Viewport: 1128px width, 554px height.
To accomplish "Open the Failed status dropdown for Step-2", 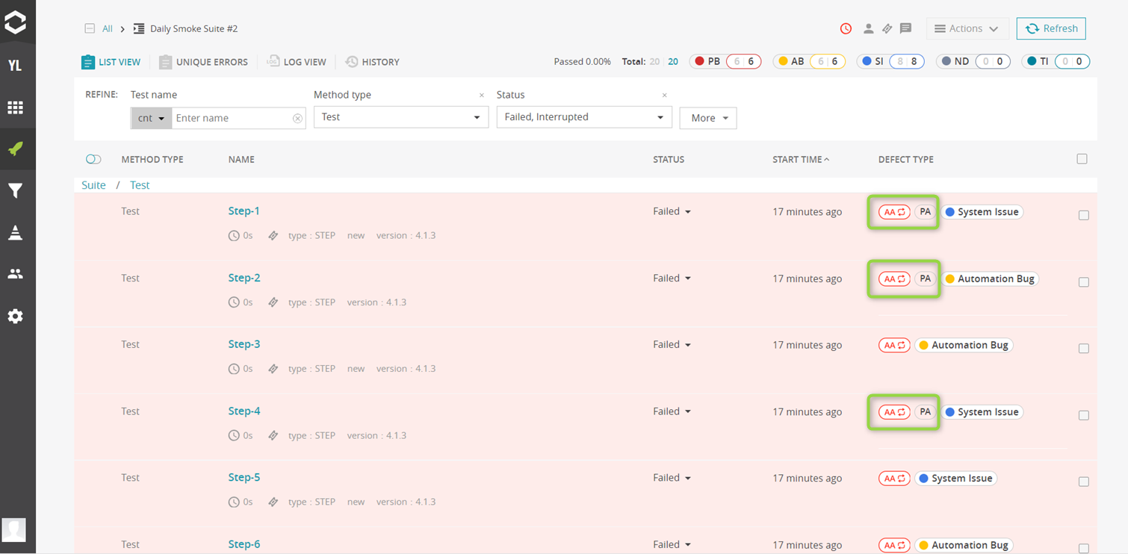I will coord(672,278).
